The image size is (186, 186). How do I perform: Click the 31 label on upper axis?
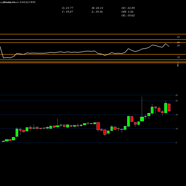click(178, 37)
